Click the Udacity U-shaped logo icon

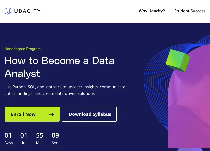(x=8, y=11)
